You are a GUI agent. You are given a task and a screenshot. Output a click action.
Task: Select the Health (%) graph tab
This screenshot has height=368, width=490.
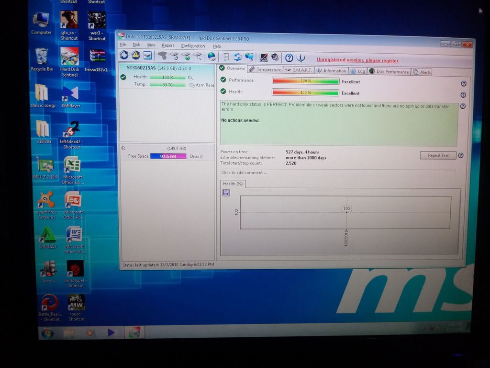(233, 184)
